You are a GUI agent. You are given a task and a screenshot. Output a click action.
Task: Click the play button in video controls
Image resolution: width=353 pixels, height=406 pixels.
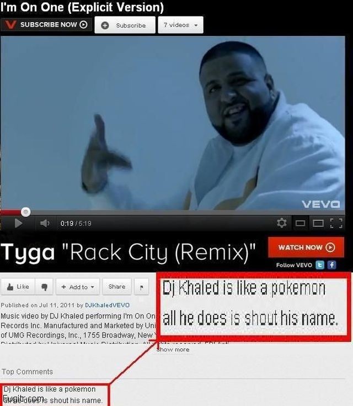(18, 223)
